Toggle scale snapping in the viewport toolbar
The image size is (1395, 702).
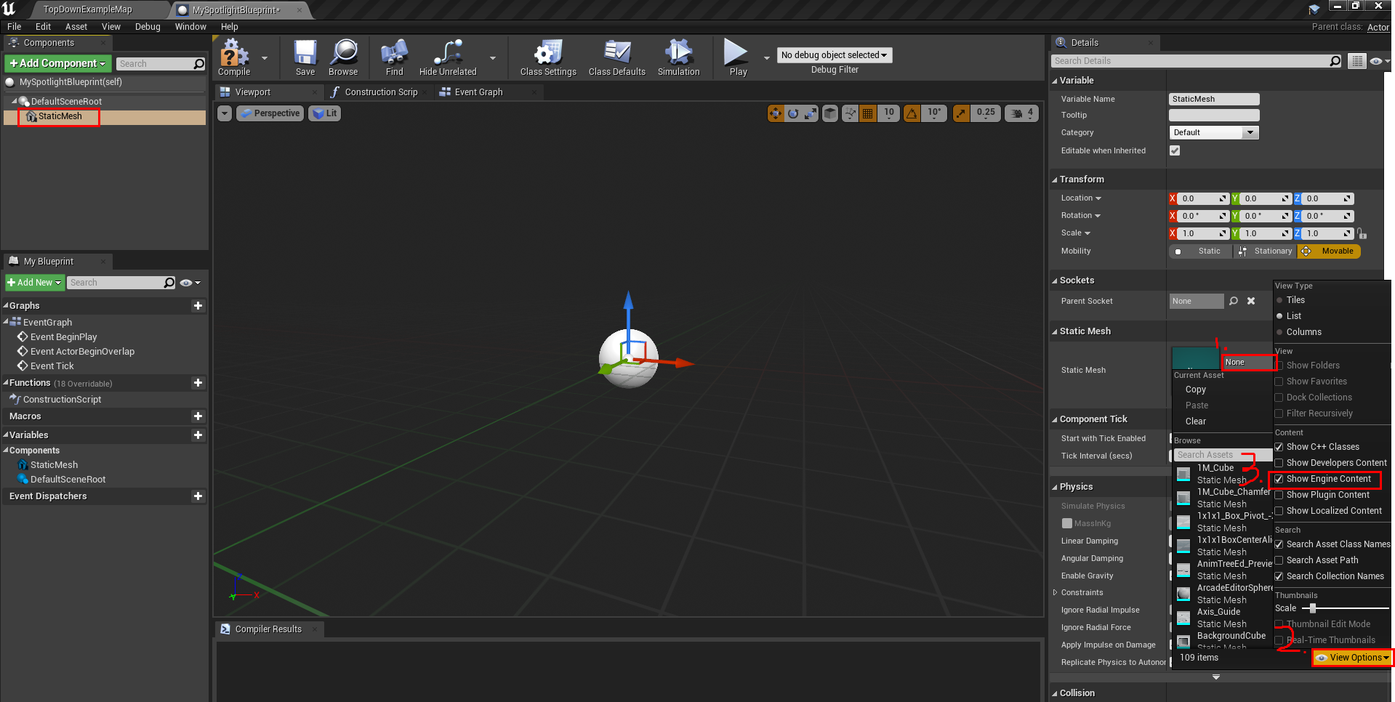(x=961, y=113)
